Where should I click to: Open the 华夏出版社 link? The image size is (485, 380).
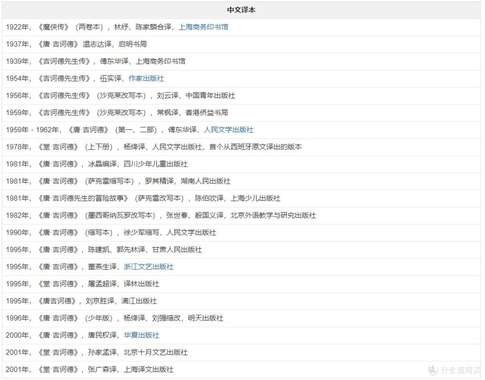pyautogui.click(x=141, y=335)
